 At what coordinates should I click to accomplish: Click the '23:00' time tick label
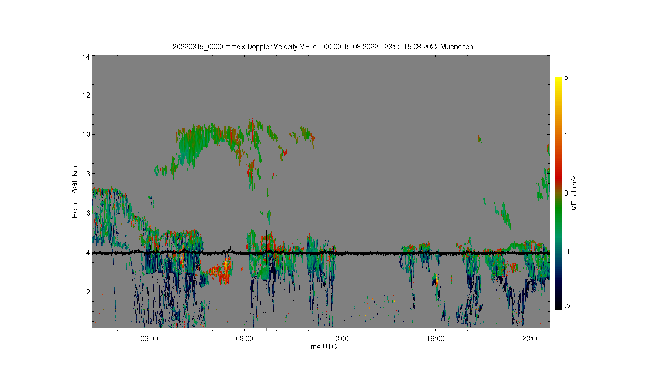(x=531, y=338)
